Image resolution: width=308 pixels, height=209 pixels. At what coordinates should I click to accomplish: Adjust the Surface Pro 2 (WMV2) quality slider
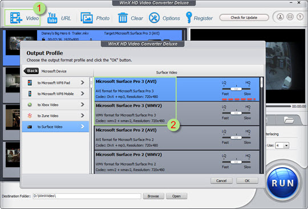(236, 162)
